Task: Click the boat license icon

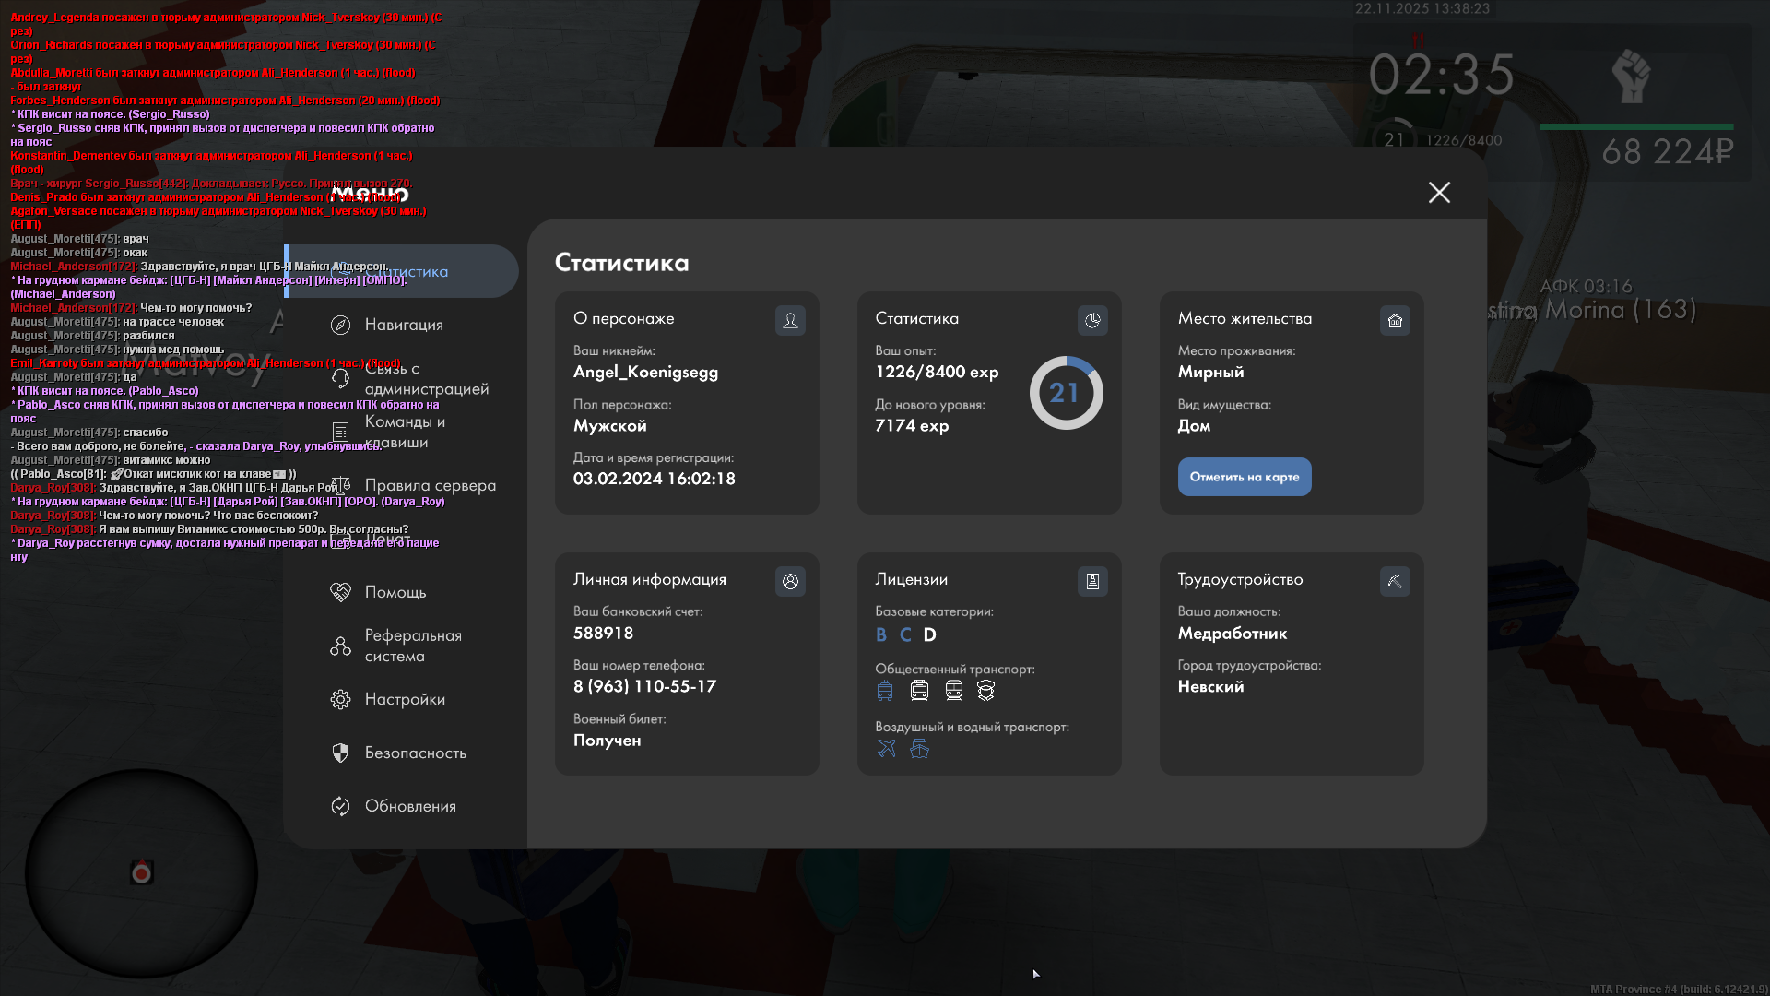Action: [x=919, y=748]
